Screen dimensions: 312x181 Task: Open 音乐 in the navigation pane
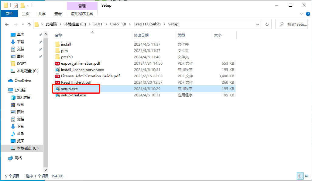pyautogui.click(x=20, y=134)
